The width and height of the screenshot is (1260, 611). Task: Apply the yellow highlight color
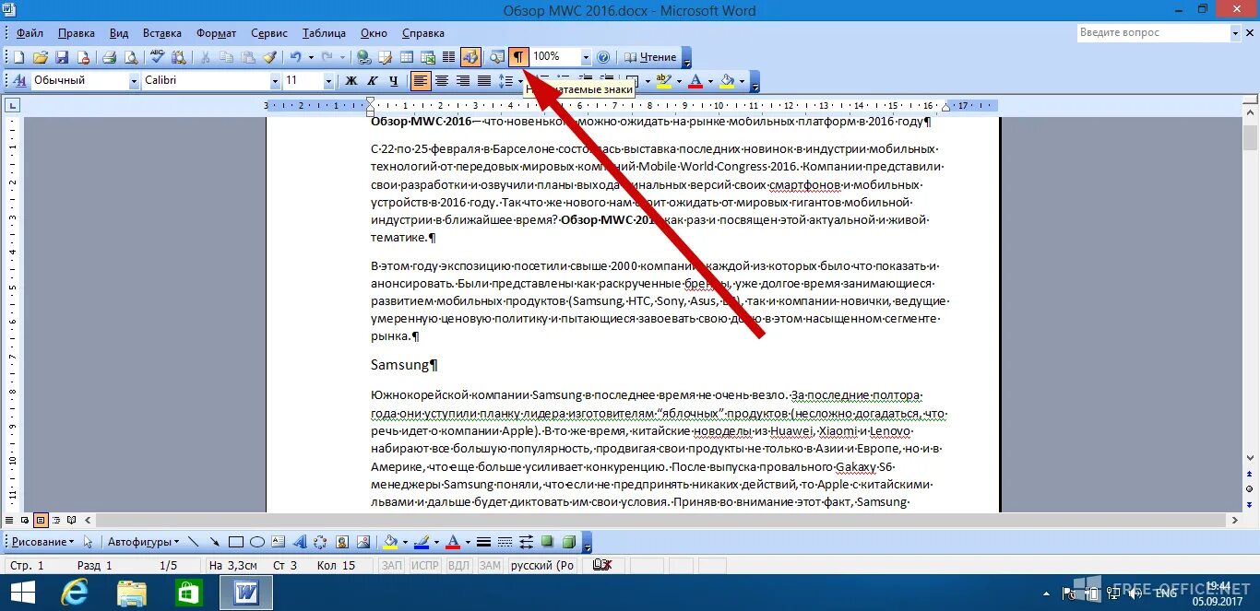pos(663,81)
